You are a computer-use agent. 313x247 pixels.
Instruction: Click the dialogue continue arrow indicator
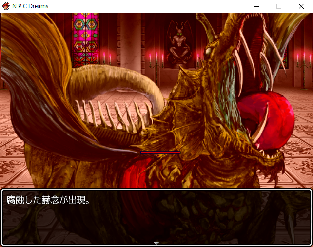[x=156, y=243]
